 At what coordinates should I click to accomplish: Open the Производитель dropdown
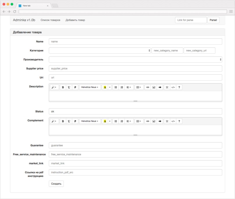click(x=135, y=59)
